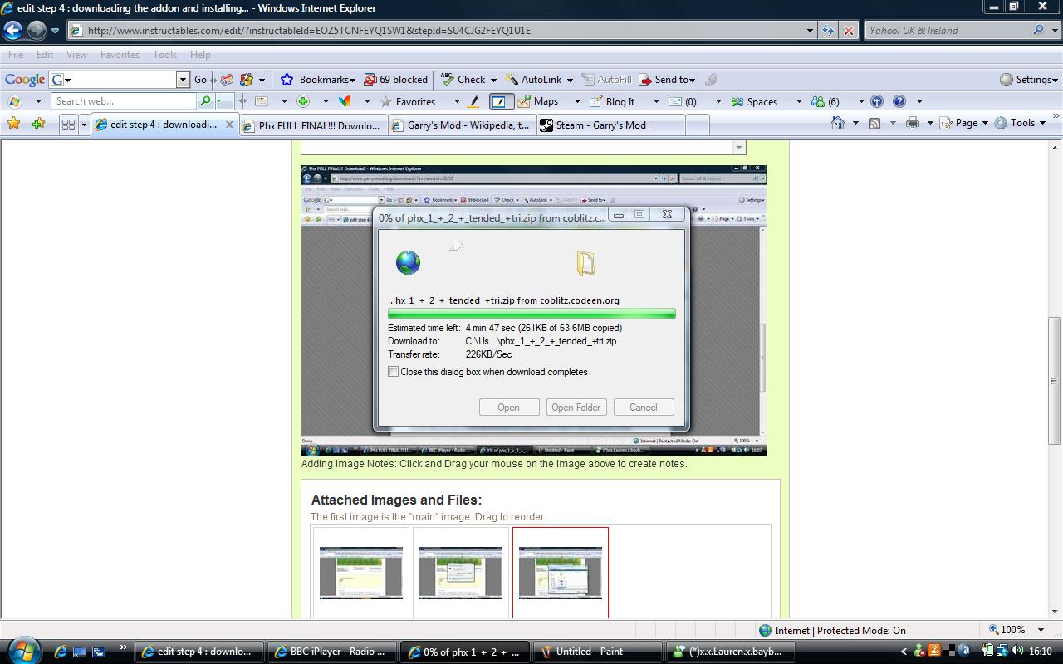Click the Send to button
The image size is (1063, 664).
pos(667,80)
